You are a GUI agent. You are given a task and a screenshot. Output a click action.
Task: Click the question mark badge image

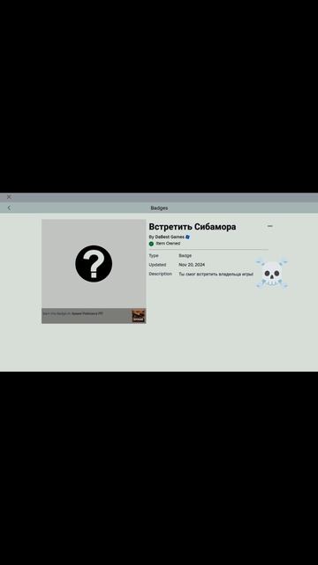tap(94, 263)
